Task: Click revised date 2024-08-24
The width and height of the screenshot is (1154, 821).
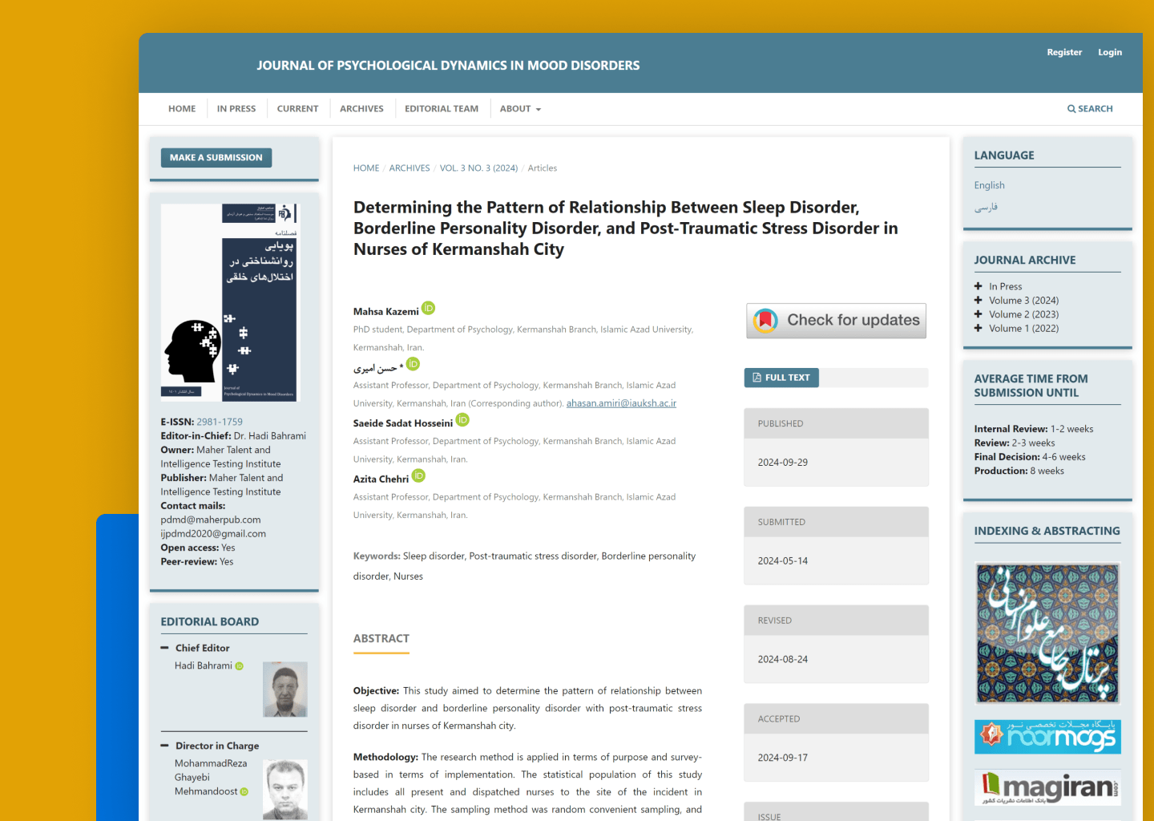Action: [783, 660]
